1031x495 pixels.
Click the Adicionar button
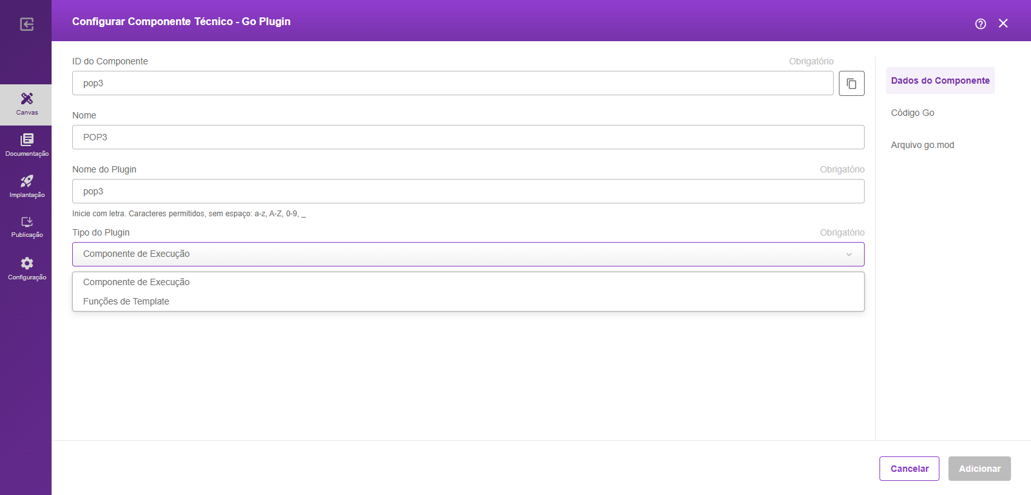(x=979, y=469)
